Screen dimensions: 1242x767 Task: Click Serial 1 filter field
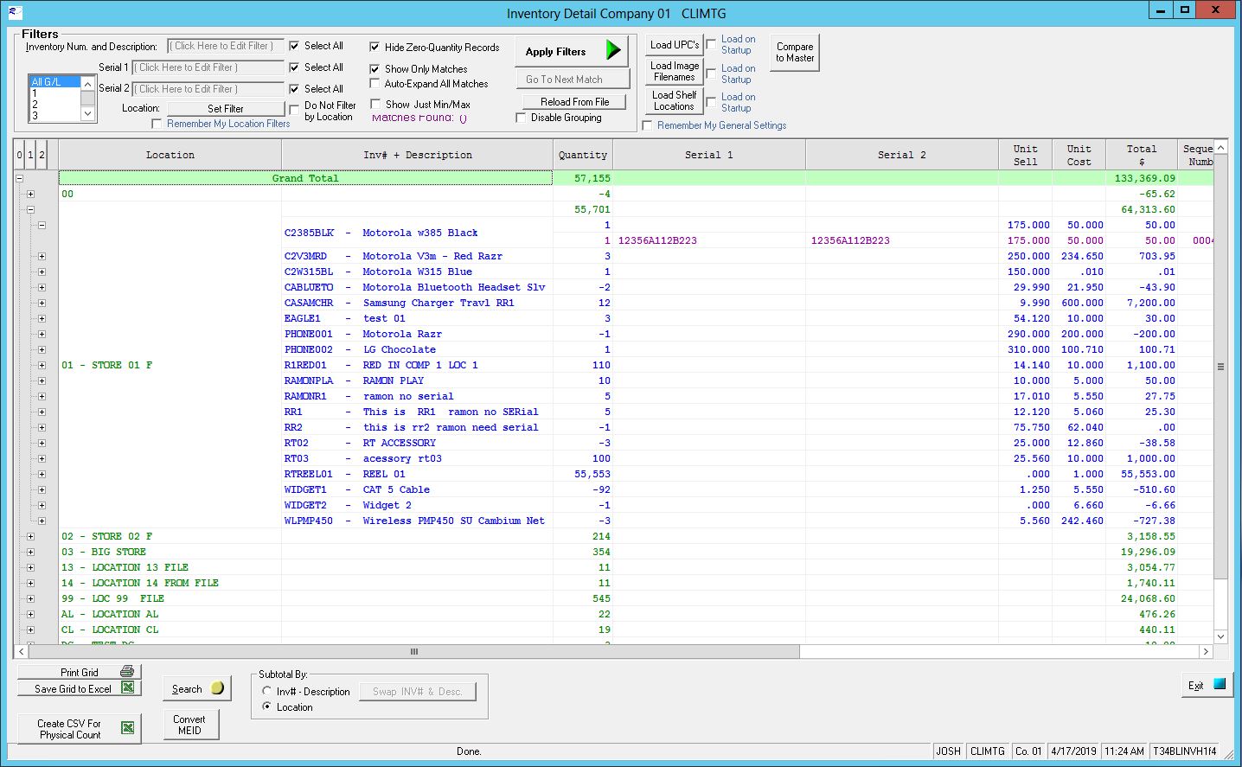pyautogui.click(x=208, y=67)
